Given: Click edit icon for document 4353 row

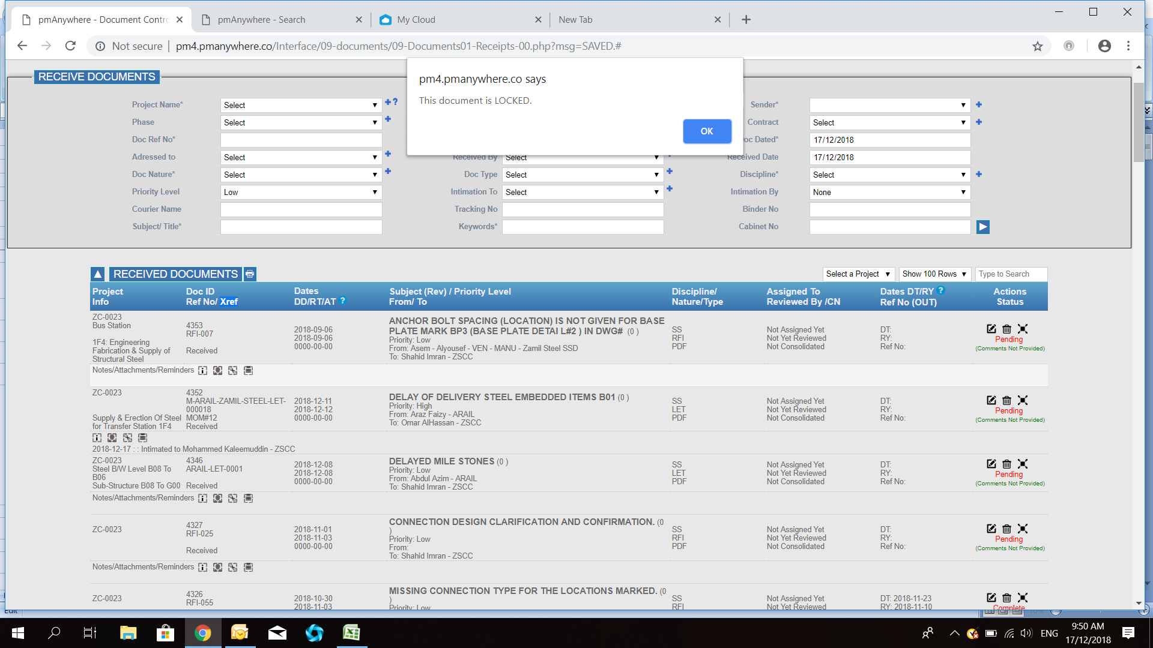Looking at the screenshot, I should pos(991,329).
